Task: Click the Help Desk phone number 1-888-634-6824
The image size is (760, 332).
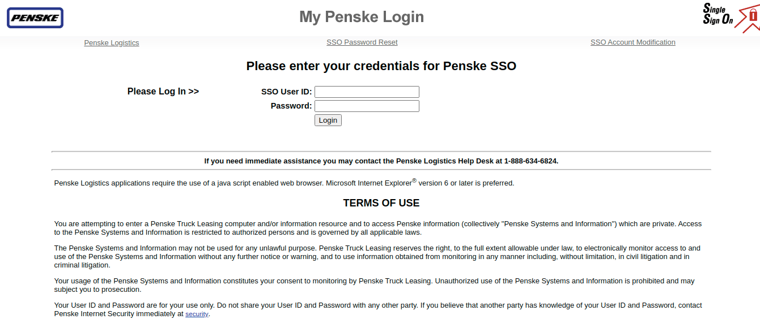Action: (x=530, y=161)
